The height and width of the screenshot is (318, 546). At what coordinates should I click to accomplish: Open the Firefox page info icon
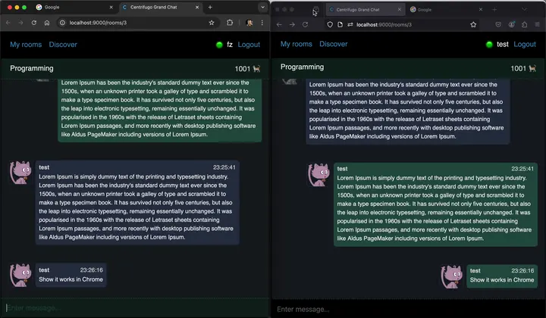pos(340,25)
